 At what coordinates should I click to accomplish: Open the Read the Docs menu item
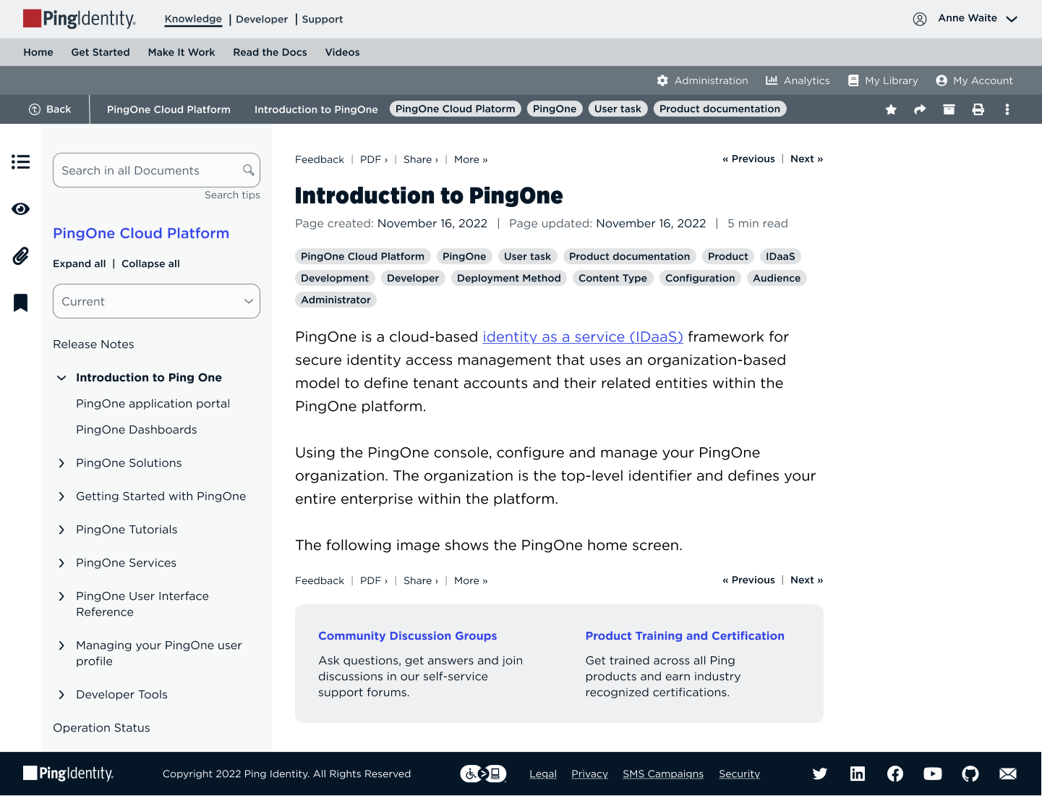pos(270,52)
